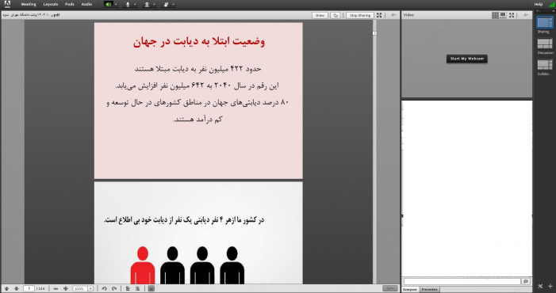Rotate the document clockwise
556x293 pixels.
tap(114, 289)
